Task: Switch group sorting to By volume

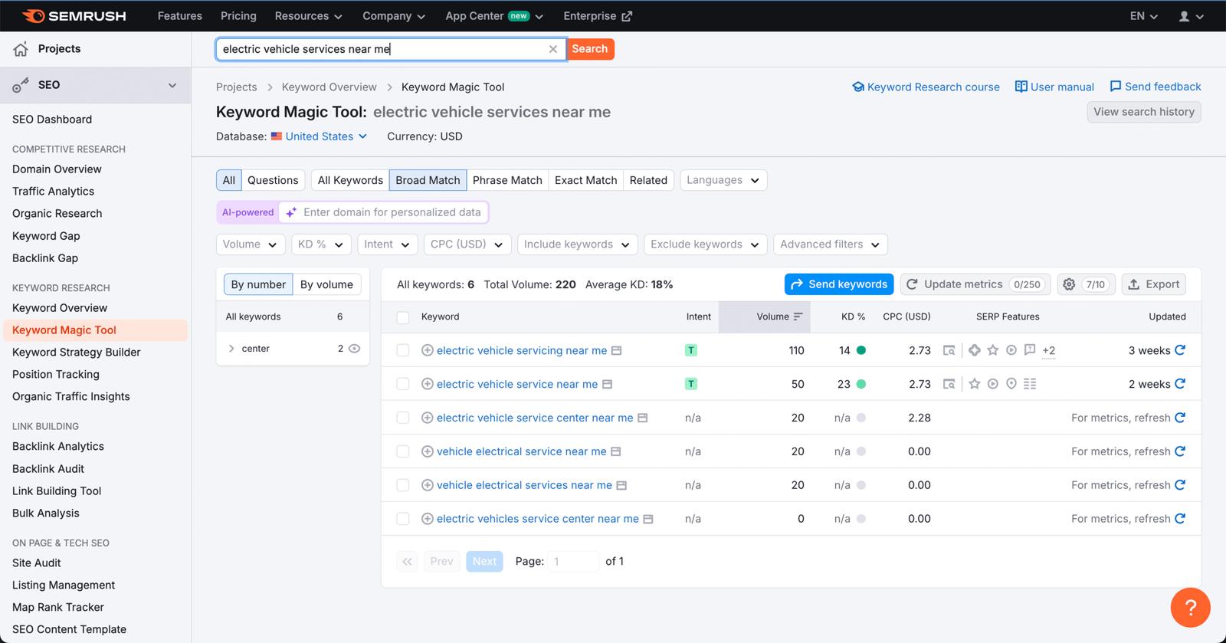Action: point(326,284)
